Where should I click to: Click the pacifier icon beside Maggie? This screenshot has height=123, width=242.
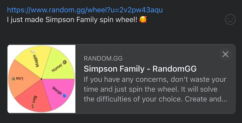point(33,52)
